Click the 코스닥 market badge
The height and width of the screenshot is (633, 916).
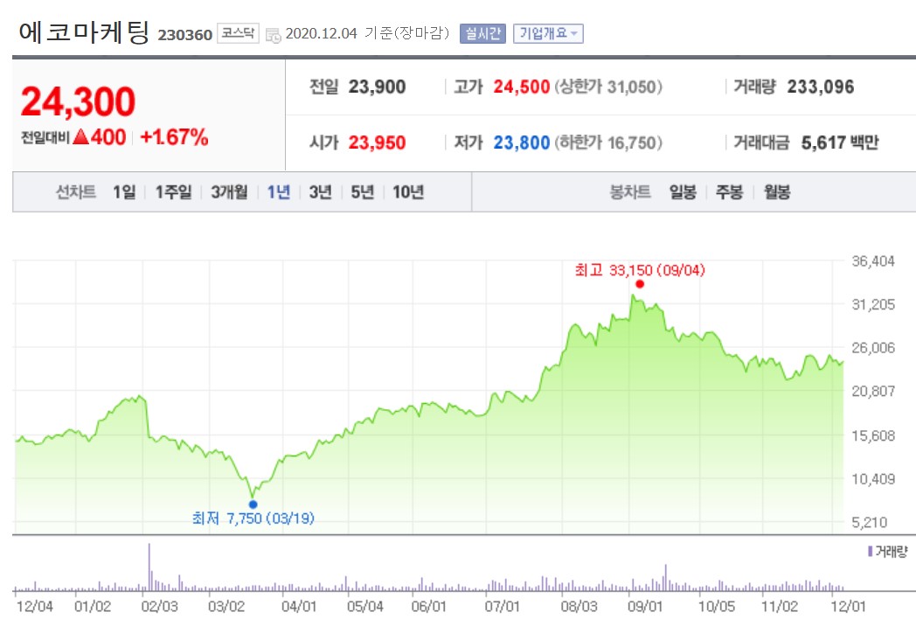[x=238, y=33]
